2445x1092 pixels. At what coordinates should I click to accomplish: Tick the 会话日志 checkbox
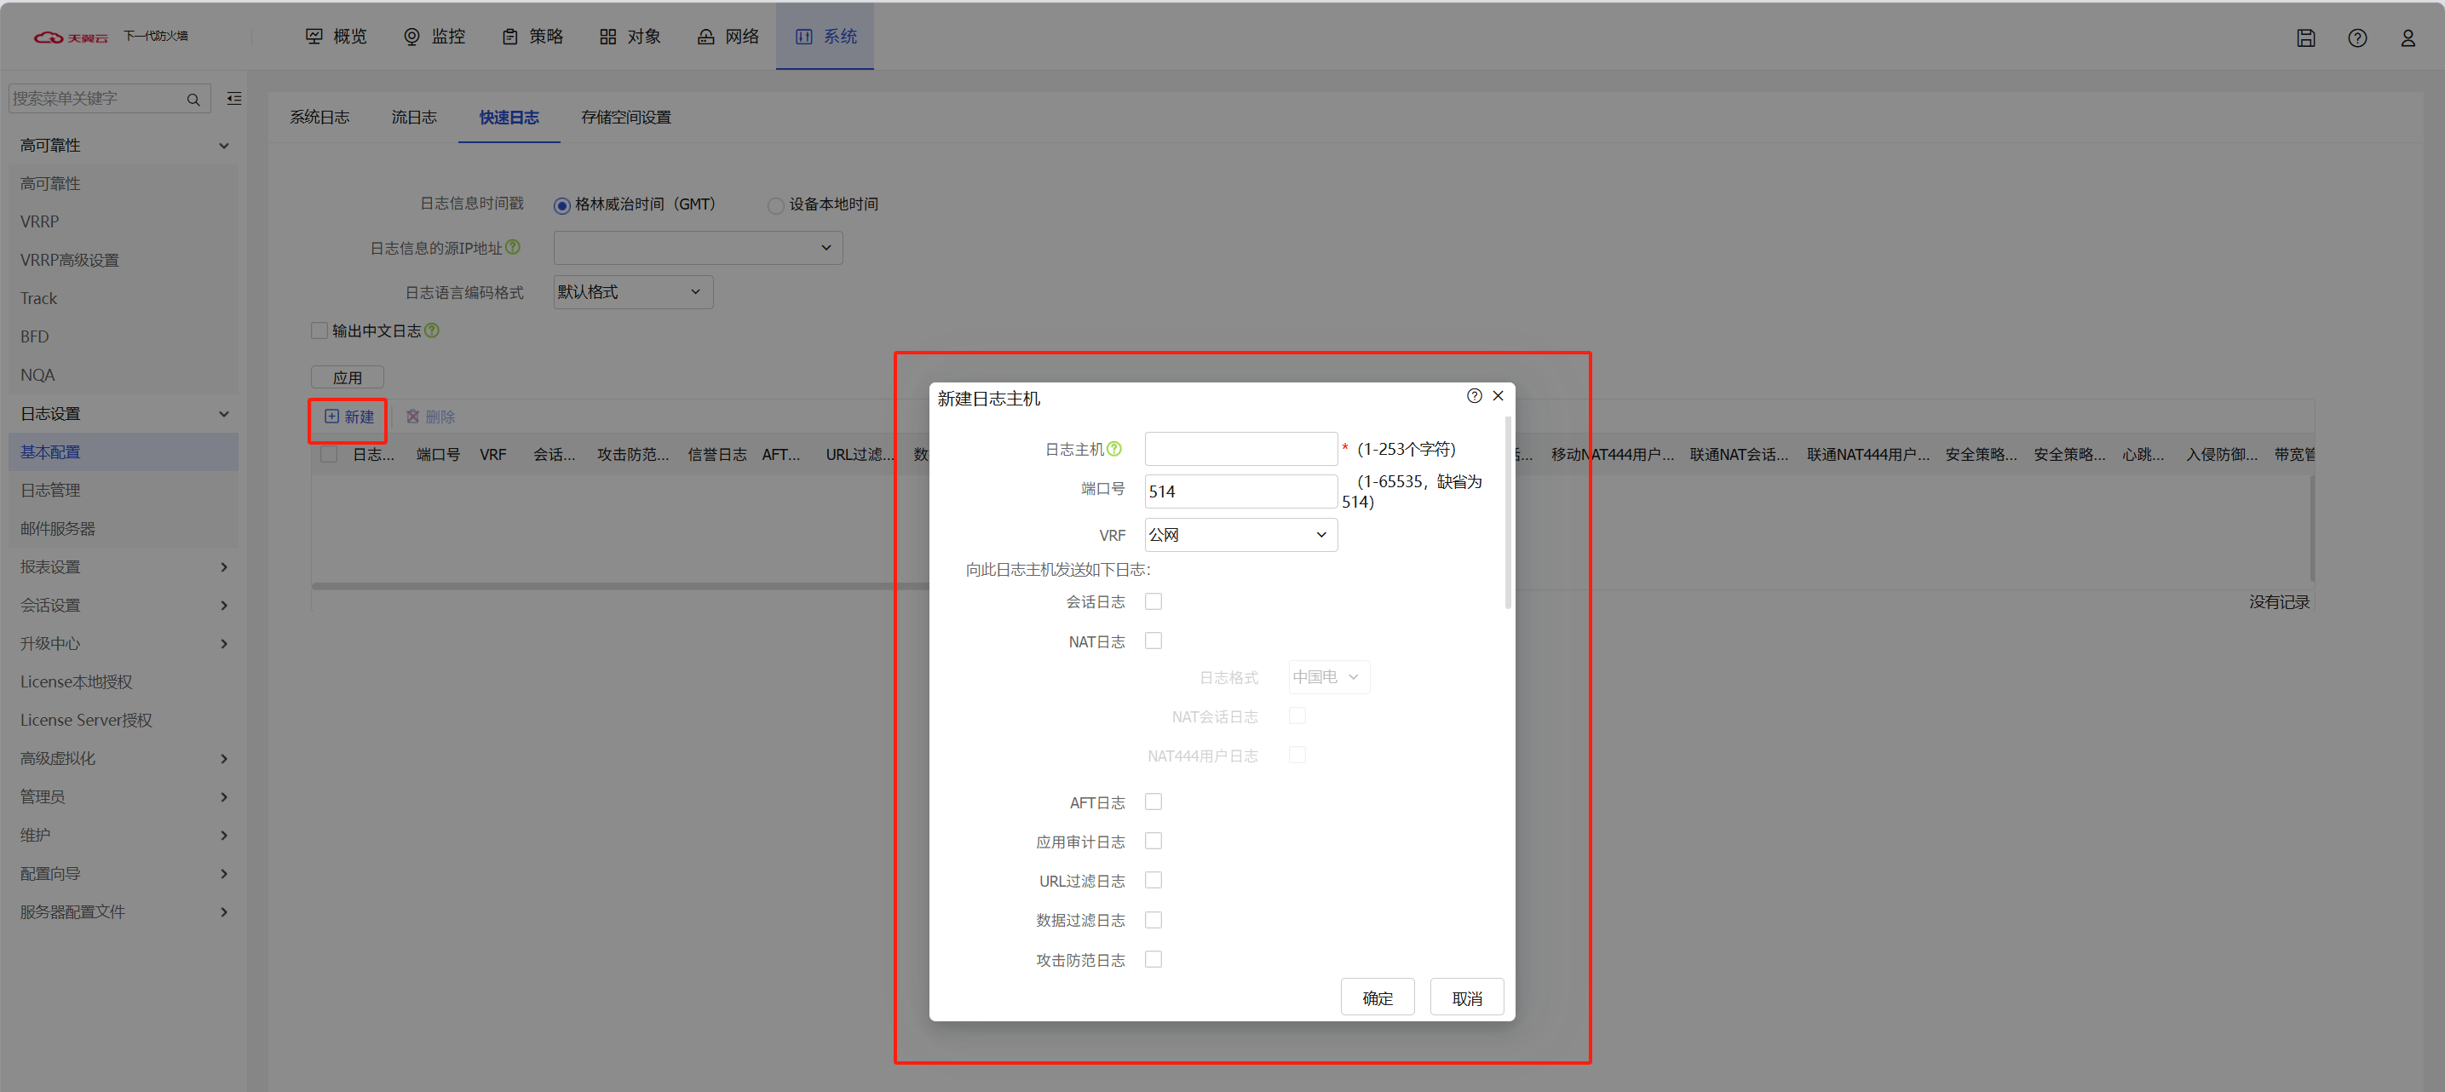click(x=1153, y=601)
